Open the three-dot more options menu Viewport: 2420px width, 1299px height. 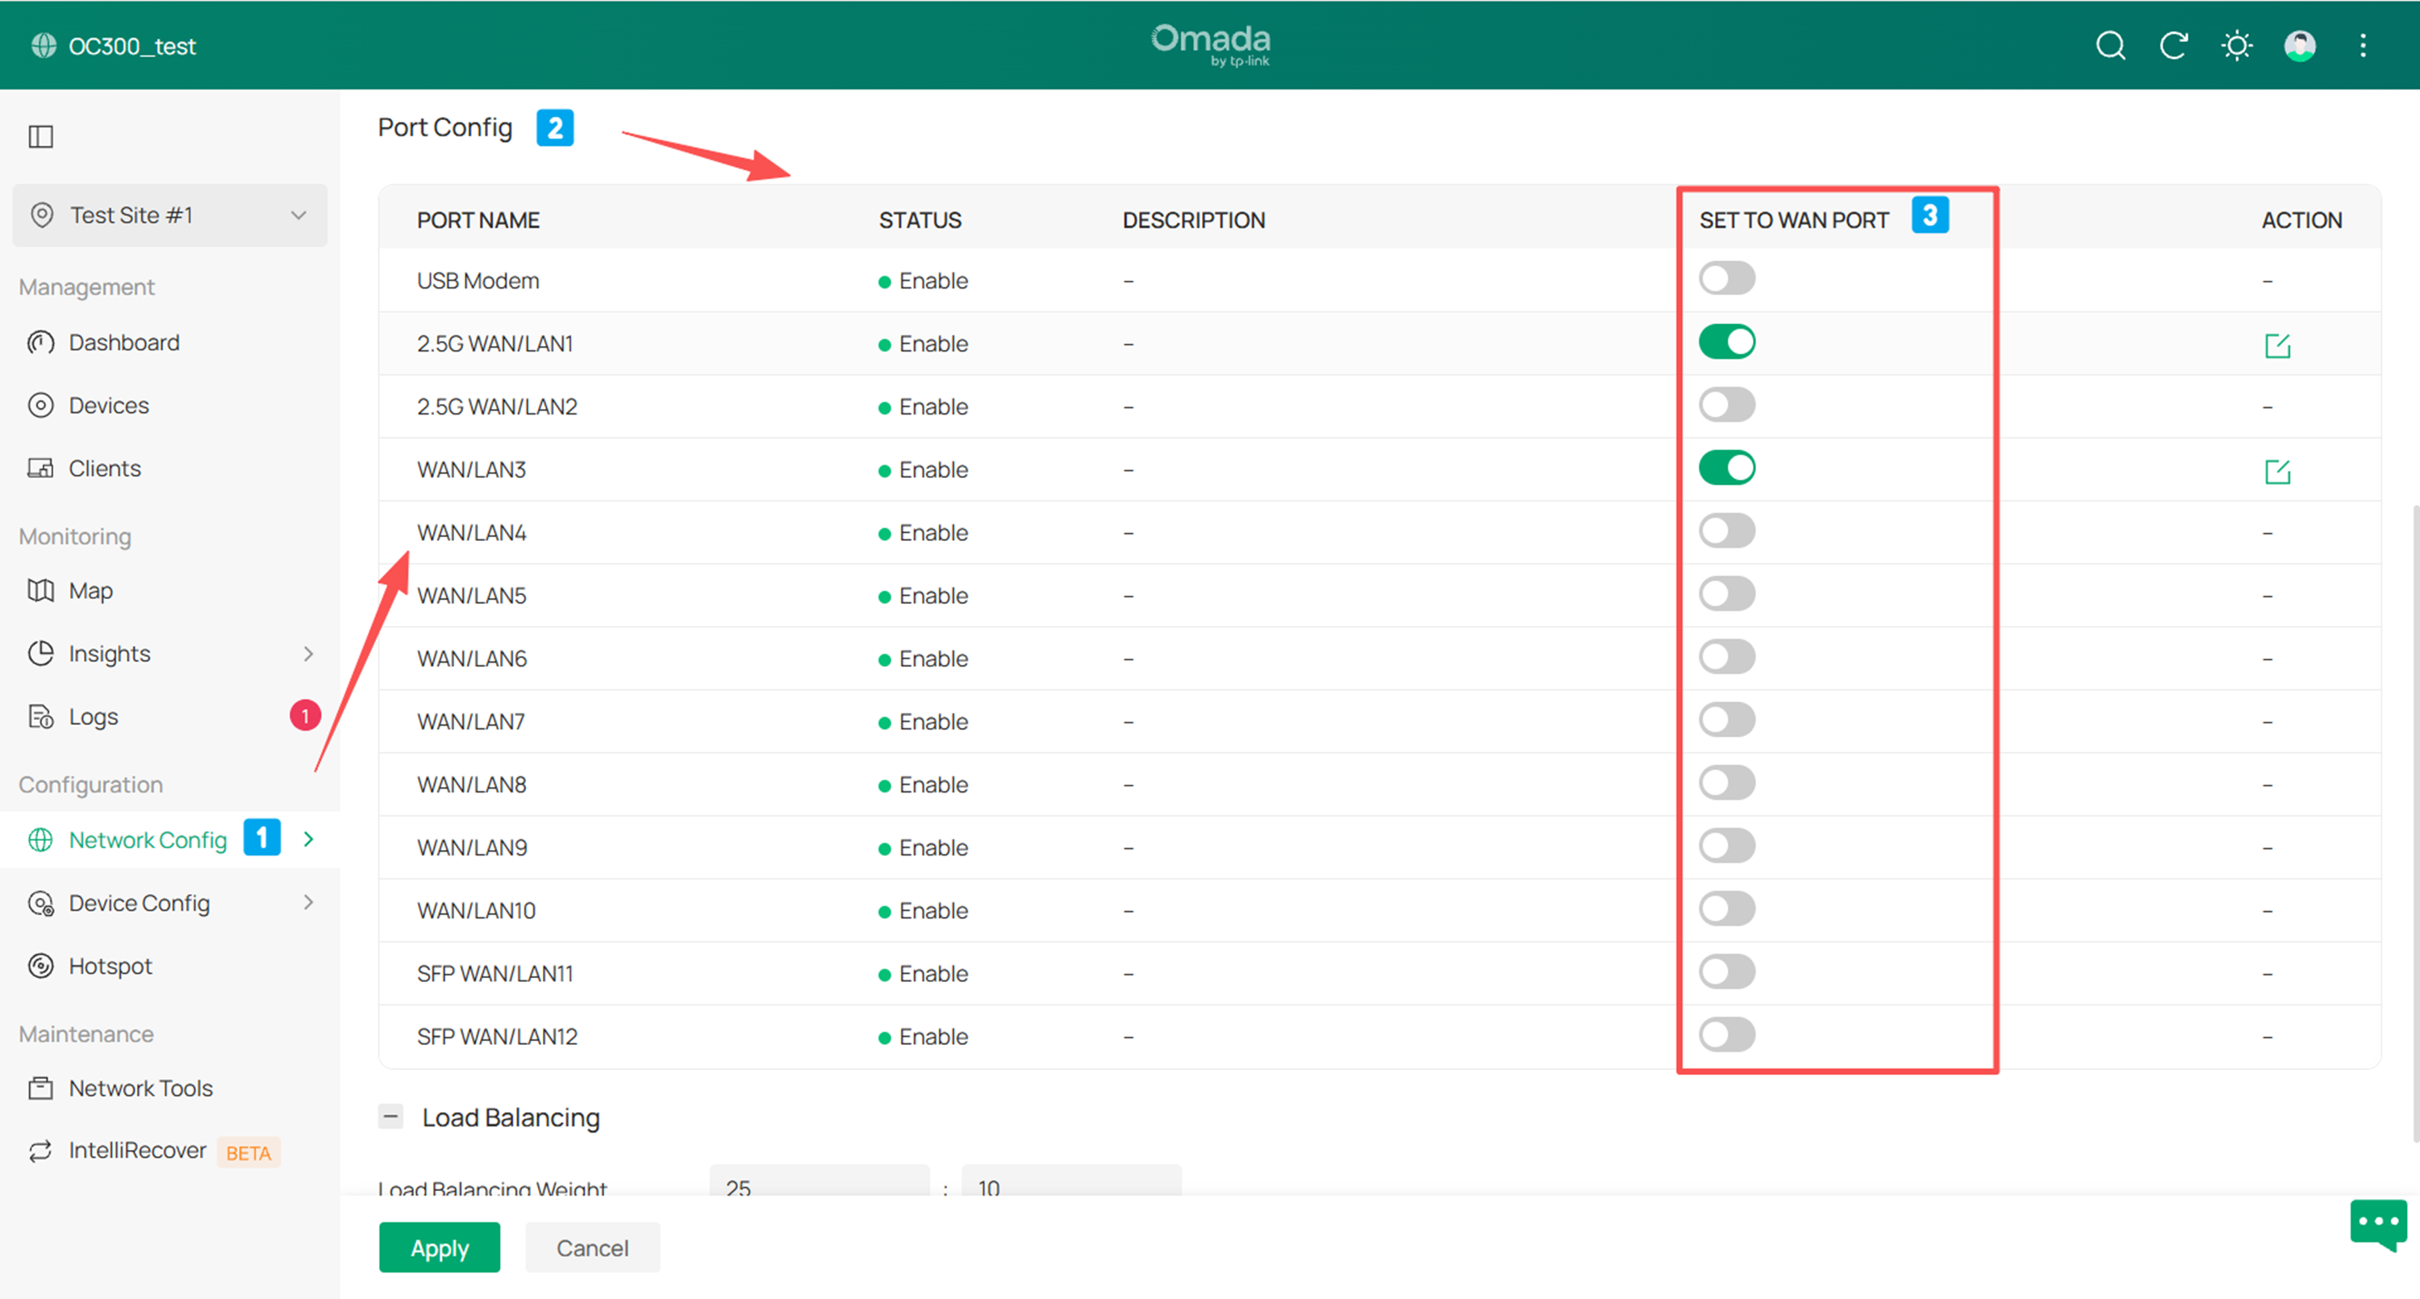(2363, 45)
